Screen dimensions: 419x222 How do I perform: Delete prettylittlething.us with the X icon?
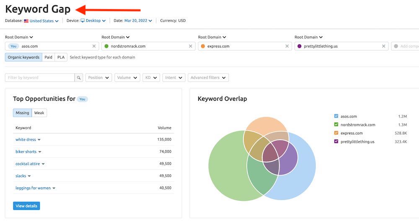coord(383,46)
